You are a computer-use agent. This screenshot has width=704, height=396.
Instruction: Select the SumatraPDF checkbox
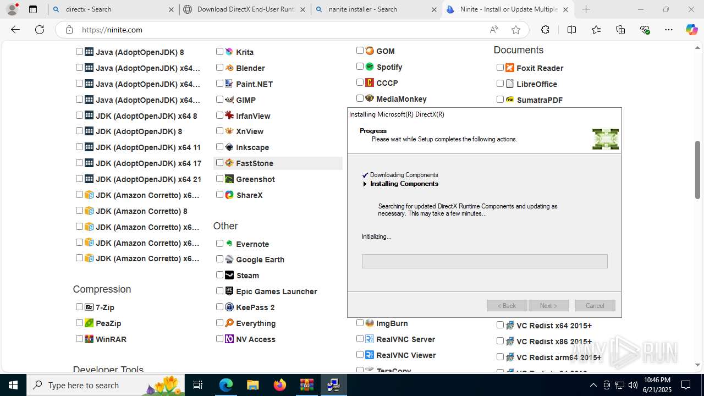pyautogui.click(x=500, y=100)
